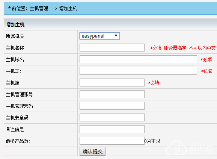This screenshot has height=159, width=217.
Task: Click the 增加主机 breadcrumb text
Action: tap(68, 8)
